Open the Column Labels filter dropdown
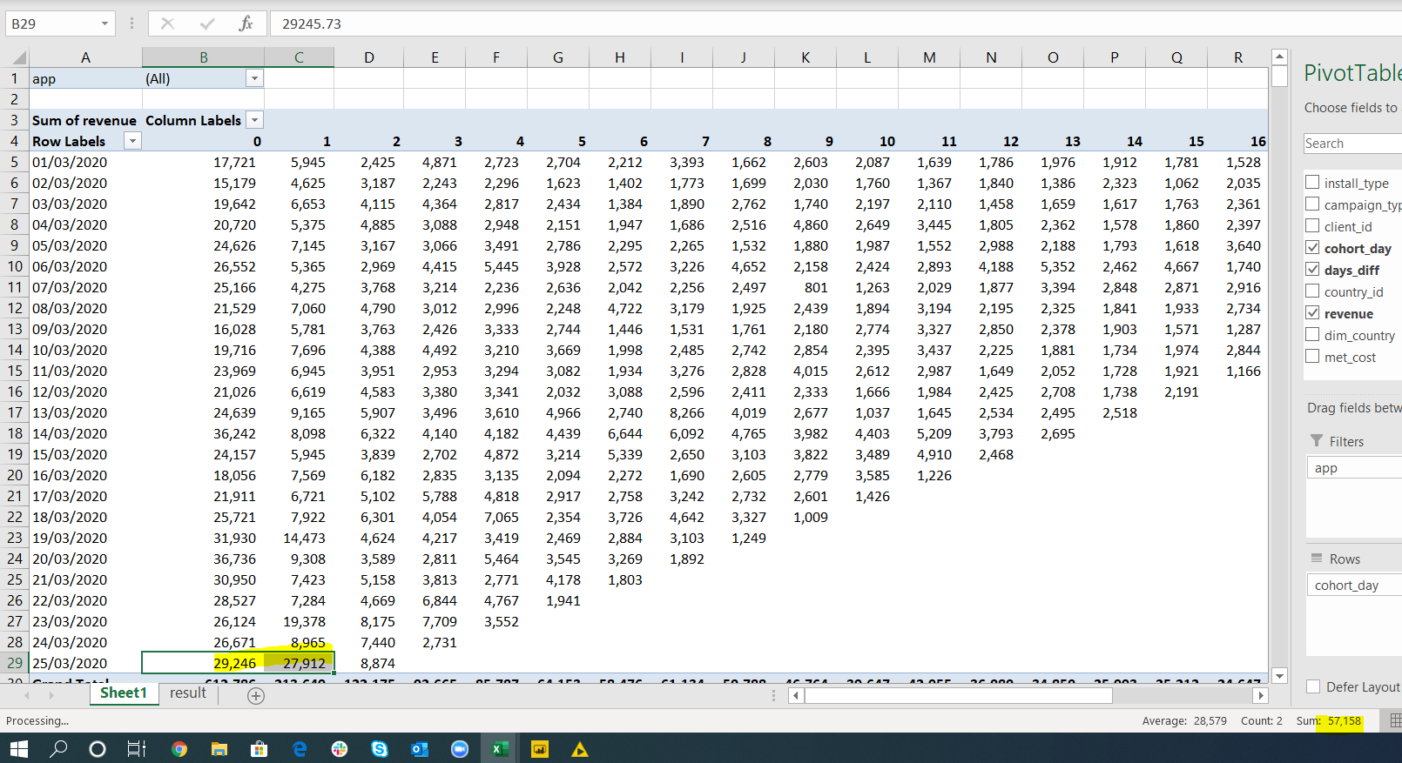This screenshot has height=763, width=1402. [x=254, y=120]
